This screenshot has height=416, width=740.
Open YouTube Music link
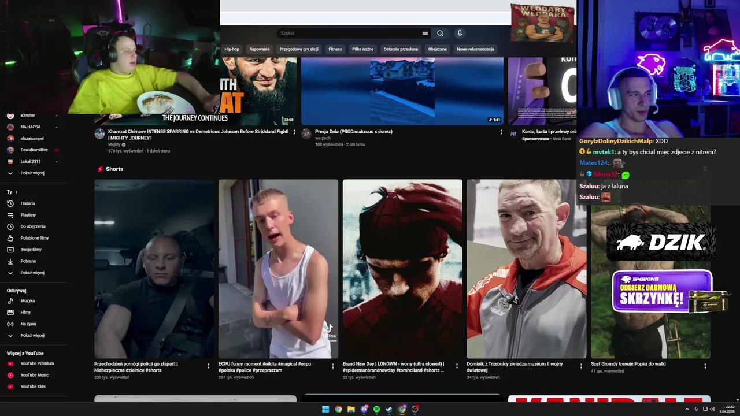[x=34, y=375]
